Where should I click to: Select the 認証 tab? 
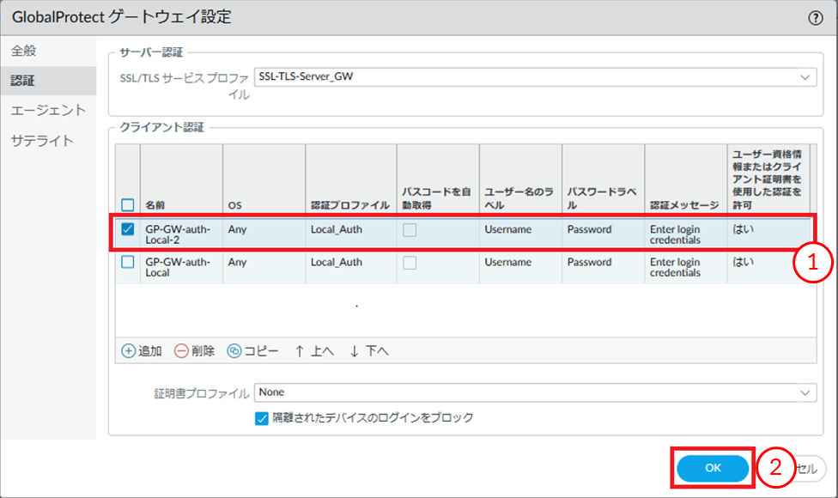pyautogui.click(x=24, y=80)
